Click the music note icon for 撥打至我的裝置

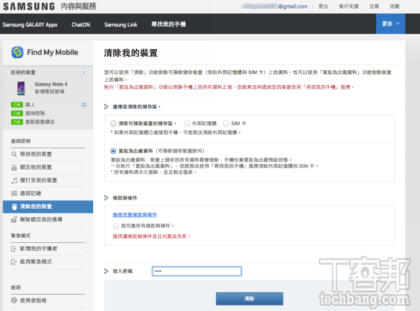[x=14, y=180]
